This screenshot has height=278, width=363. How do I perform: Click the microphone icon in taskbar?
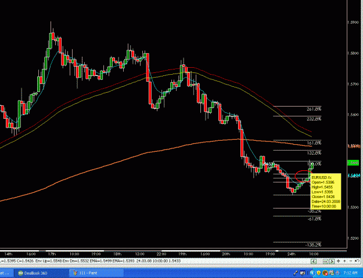[x=296, y=273]
